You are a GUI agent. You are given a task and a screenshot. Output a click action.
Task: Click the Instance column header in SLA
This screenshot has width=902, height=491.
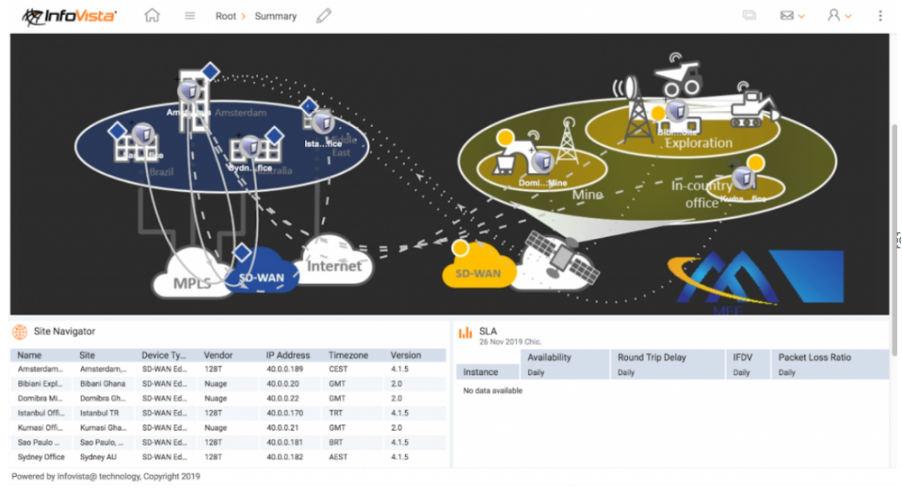[480, 372]
